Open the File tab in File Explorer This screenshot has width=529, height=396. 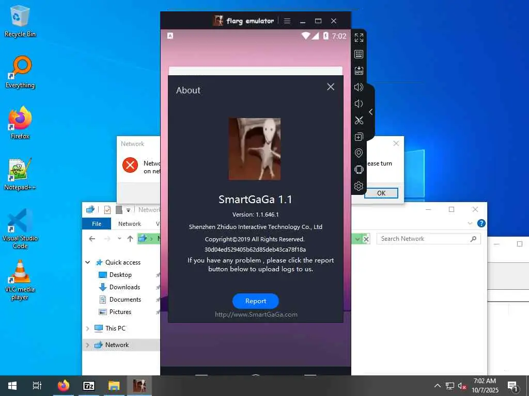(x=97, y=224)
